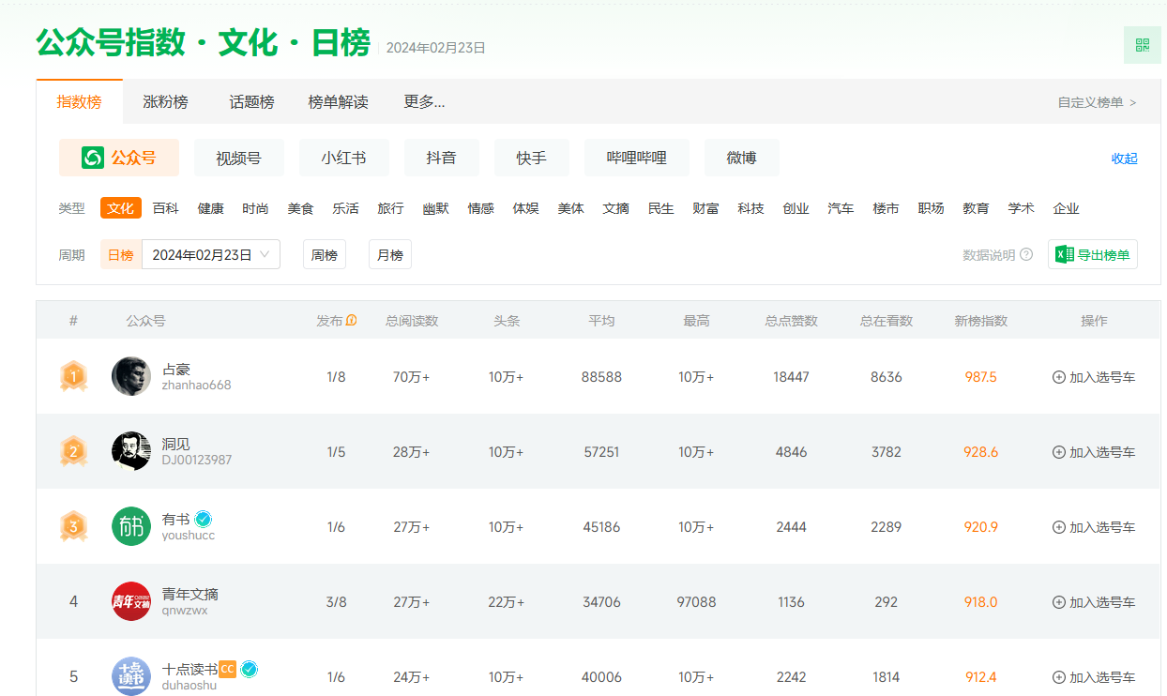Select the 企业 category filter

(x=1067, y=208)
